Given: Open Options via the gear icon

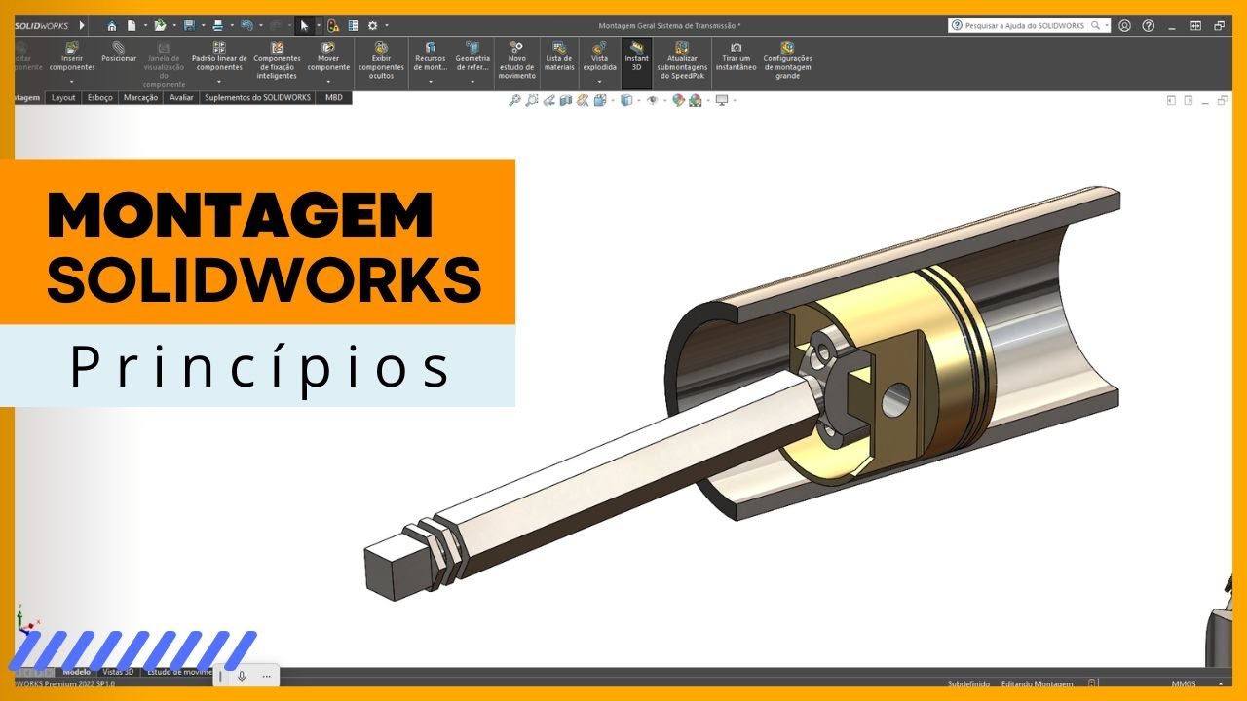Looking at the screenshot, I should [372, 26].
